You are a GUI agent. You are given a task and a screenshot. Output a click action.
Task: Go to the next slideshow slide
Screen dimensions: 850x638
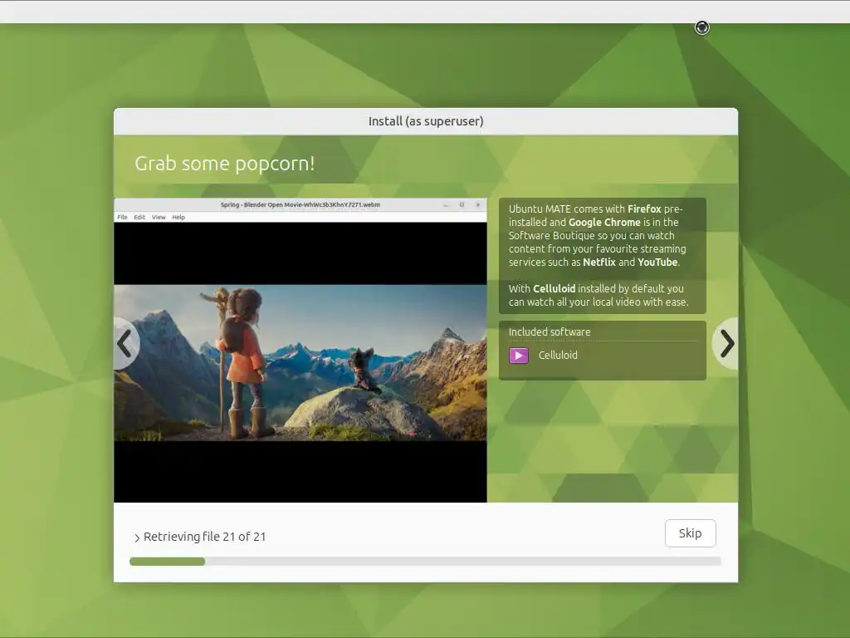726,343
